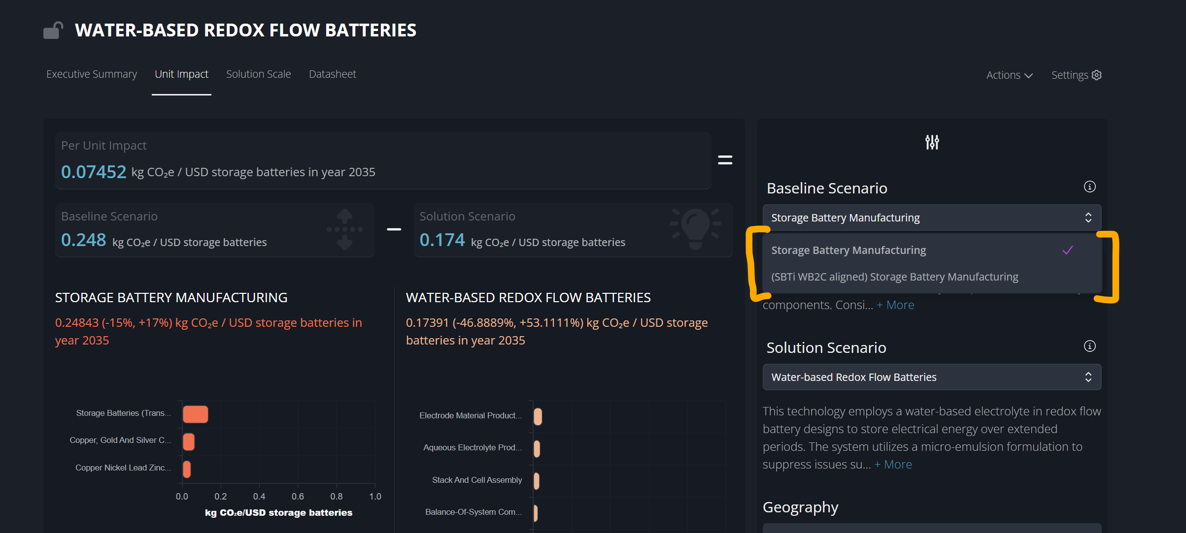Click the 0.174 solution scenario value

click(x=442, y=240)
